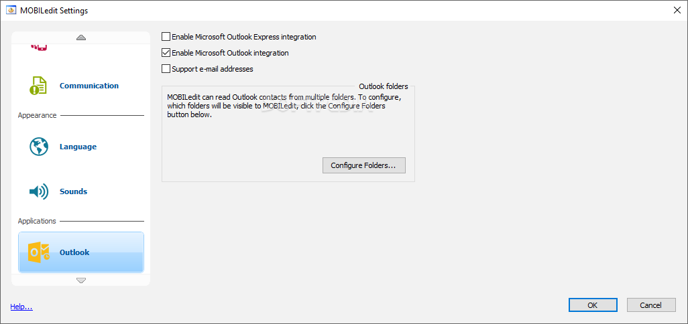Switch to the Language settings label
Image resolution: width=688 pixels, height=324 pixels.
coord(78,147)
